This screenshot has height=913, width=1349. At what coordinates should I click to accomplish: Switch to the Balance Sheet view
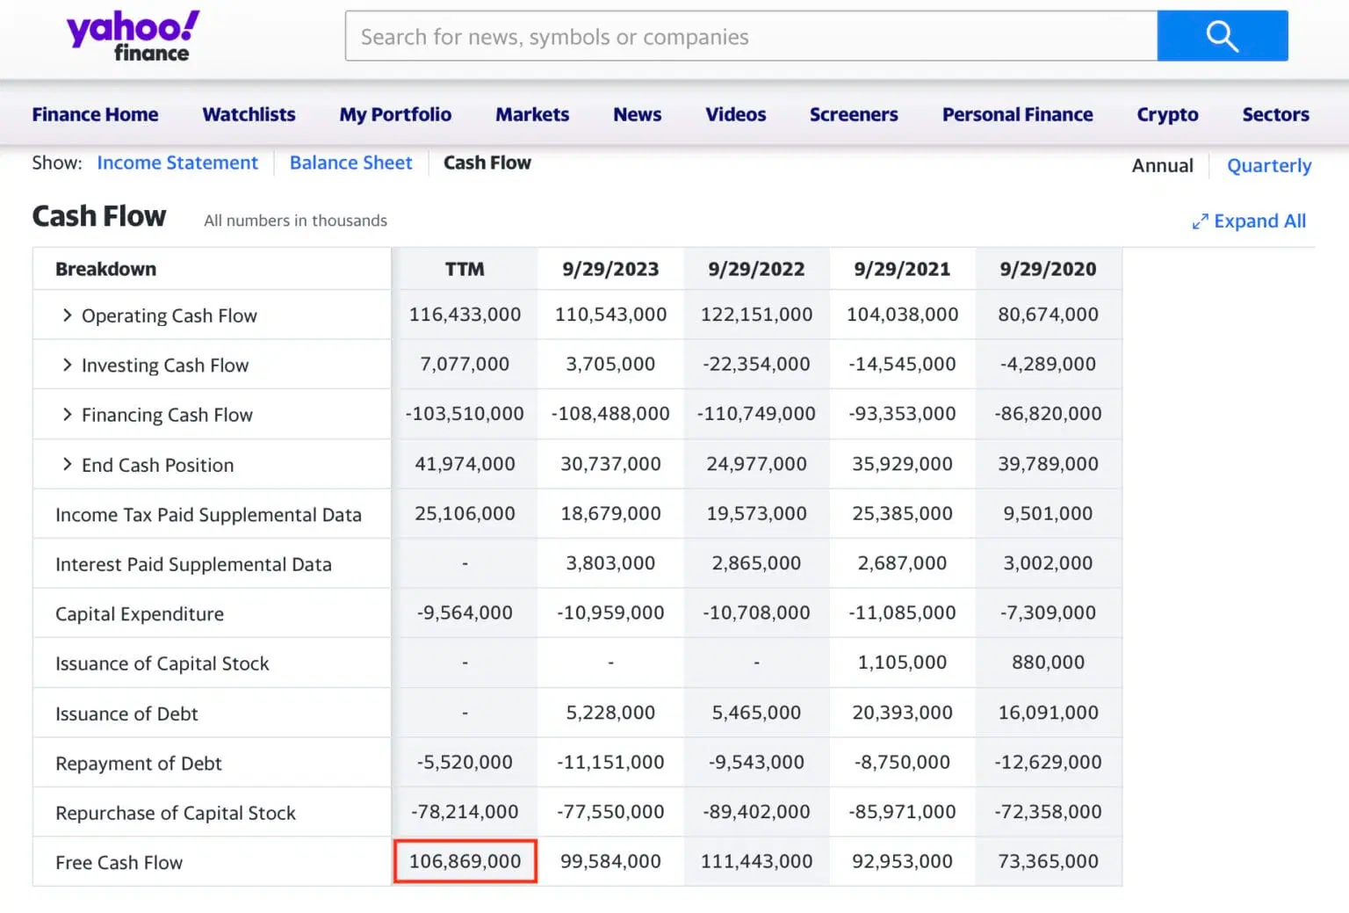tap(350, 163)
